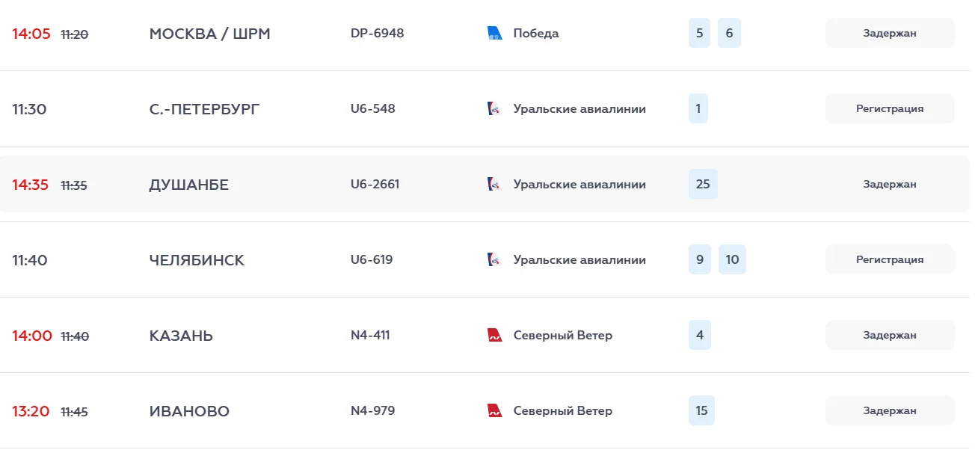Viewport: 978px width, 453px height.
Task: Click Регистрация status for С.-Петербург flight
Action: point(890,108)
